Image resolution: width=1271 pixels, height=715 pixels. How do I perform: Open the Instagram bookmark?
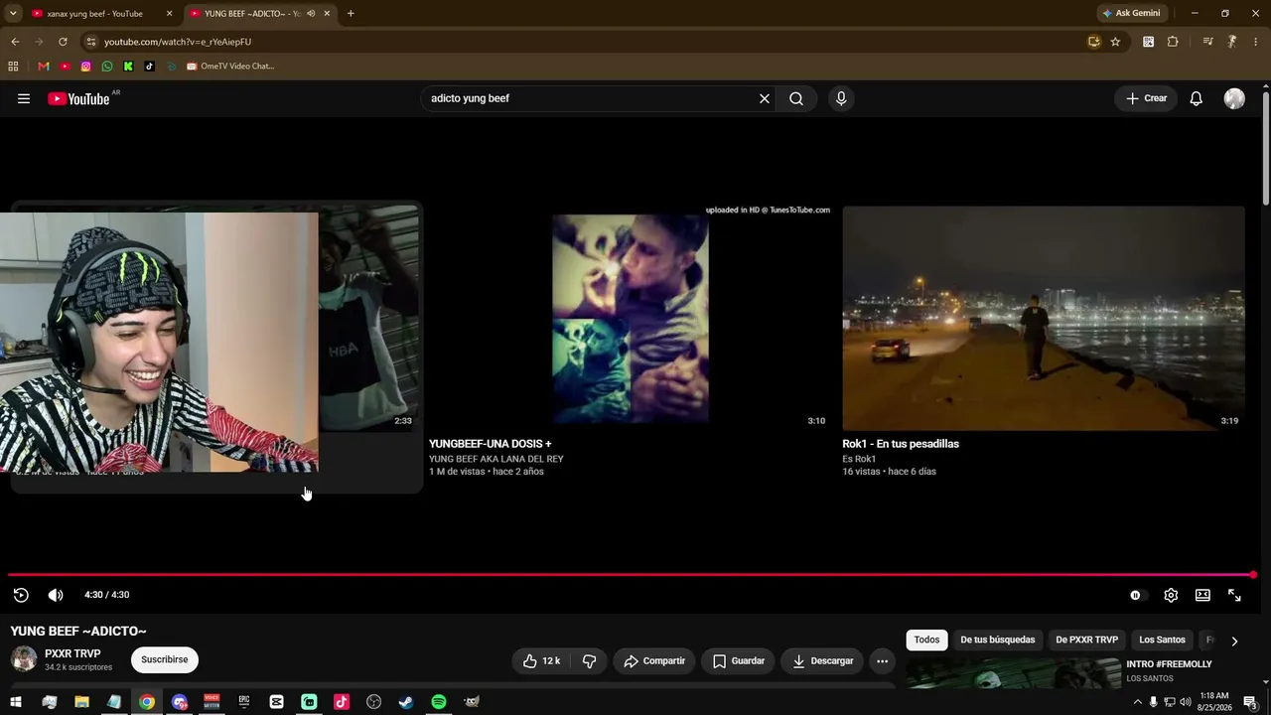click(x=86, y=67)
